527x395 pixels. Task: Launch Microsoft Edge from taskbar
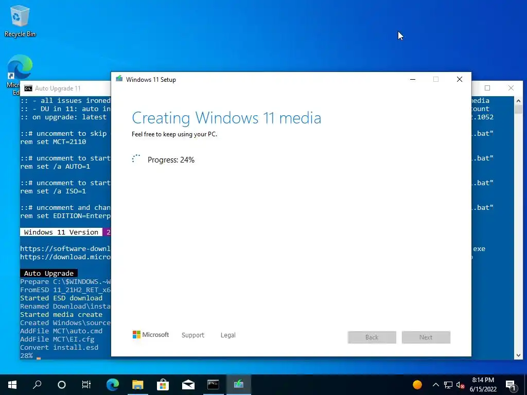(113, 385)
